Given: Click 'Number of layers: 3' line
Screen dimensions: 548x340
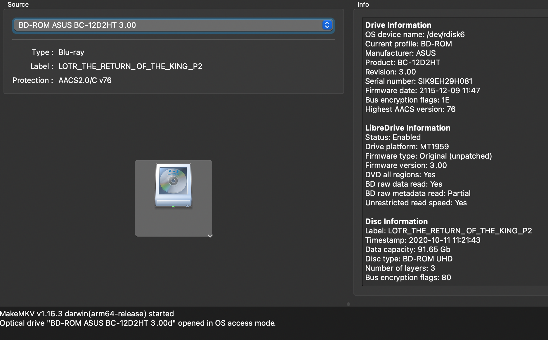Looking at the screenshot, I should [400, 268].
